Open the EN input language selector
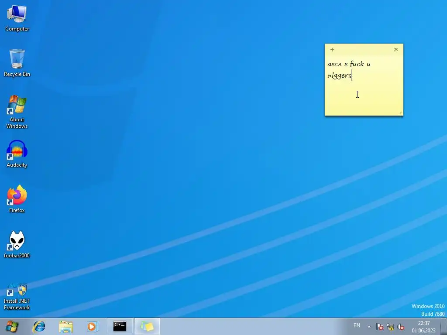The height and width of the screenshot is (335, 447). 357,325
